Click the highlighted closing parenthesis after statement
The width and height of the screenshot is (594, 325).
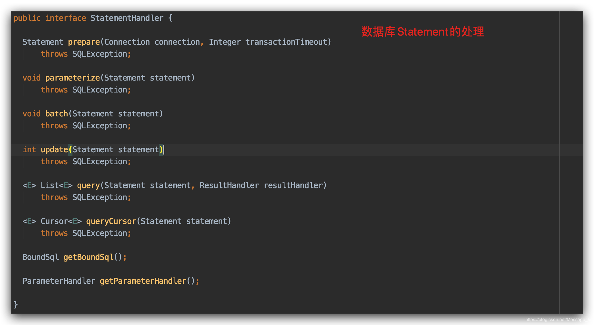(x=161, y=150)
